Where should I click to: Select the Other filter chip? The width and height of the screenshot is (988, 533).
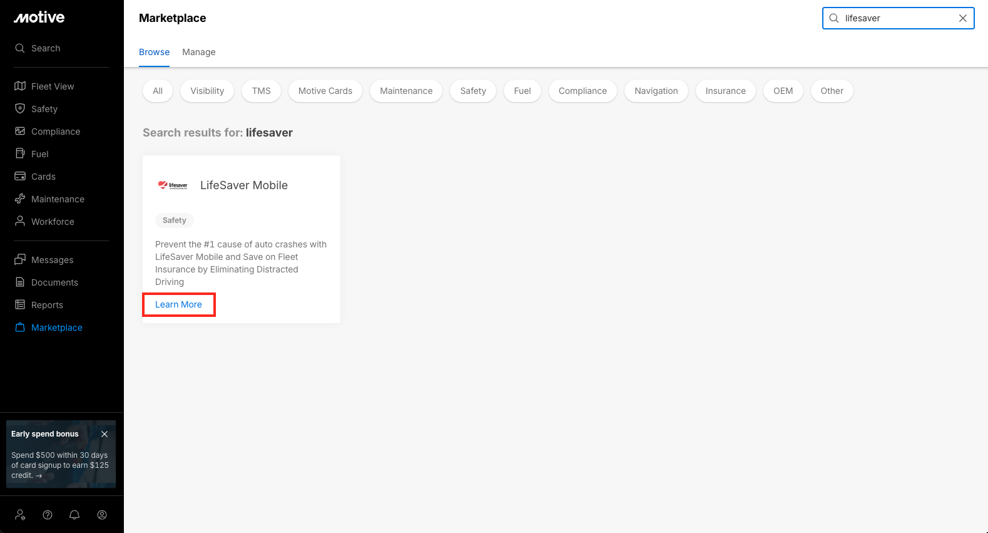832,91
